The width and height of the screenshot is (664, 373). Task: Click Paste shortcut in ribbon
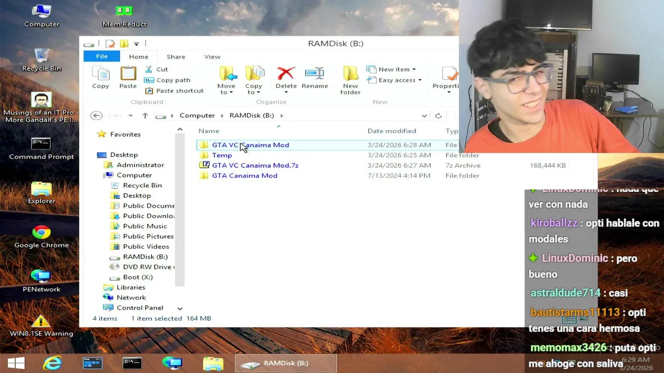click(x=174, y=91)
